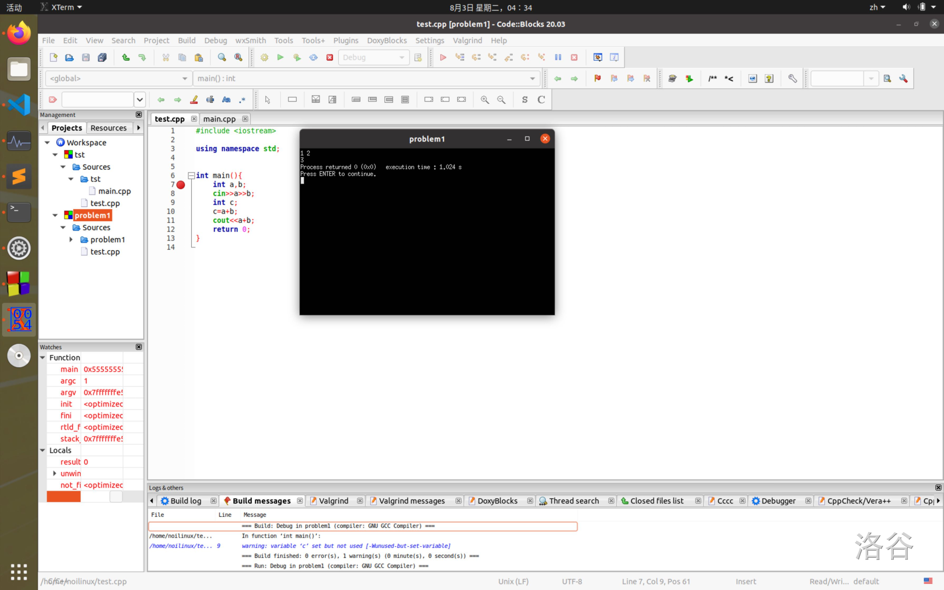Collapse the Workspace tree node
Image resolution: width=944 pixels, height=590 pixels.
click(x=48, y=143)
